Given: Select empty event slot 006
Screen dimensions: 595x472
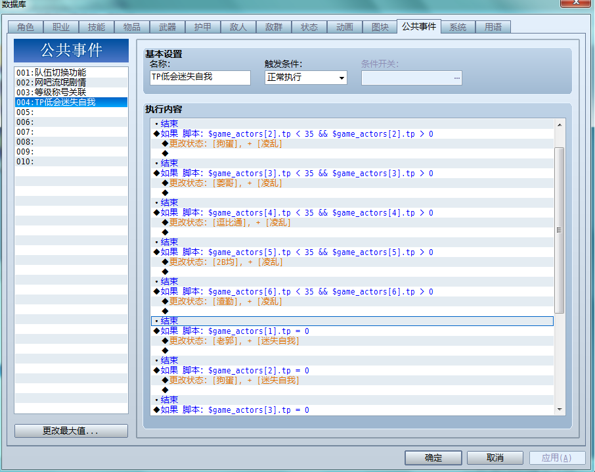Looking at the screenshot, I should (71, 122).
